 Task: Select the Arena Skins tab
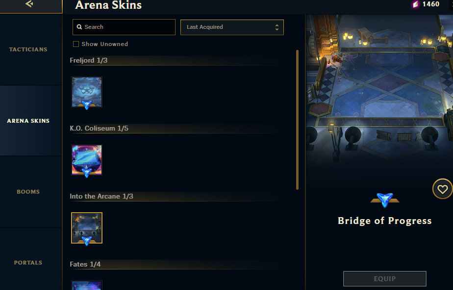point(28,121)
